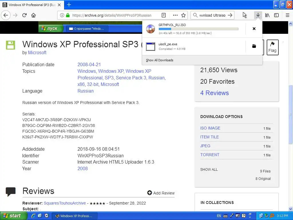This screenshot has height=220, width=293.
Task: Open page actions three-dot menu
Action: (175, 15)
